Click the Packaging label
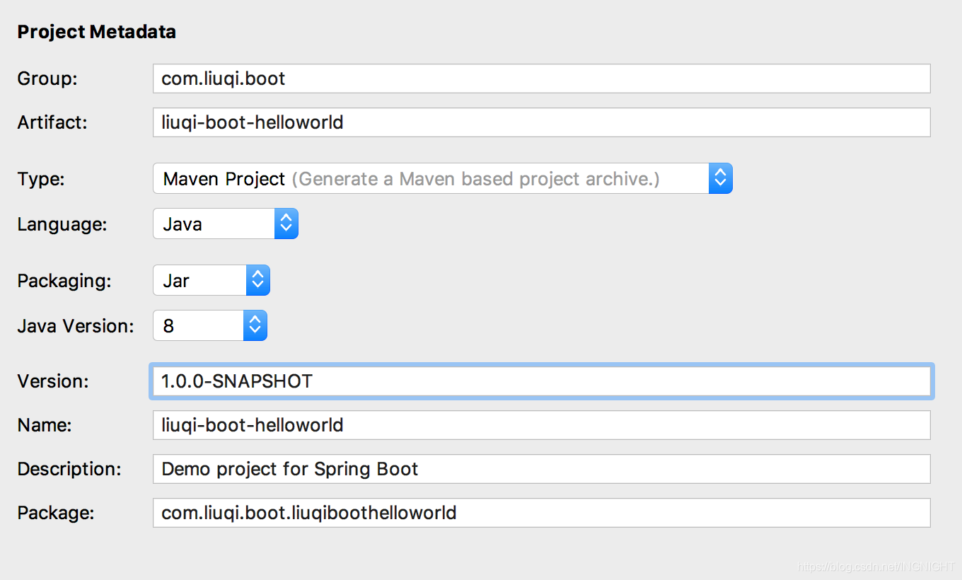The height and width of the screenshot is (580, 962). pyautogui.click(x=64, y=281)
